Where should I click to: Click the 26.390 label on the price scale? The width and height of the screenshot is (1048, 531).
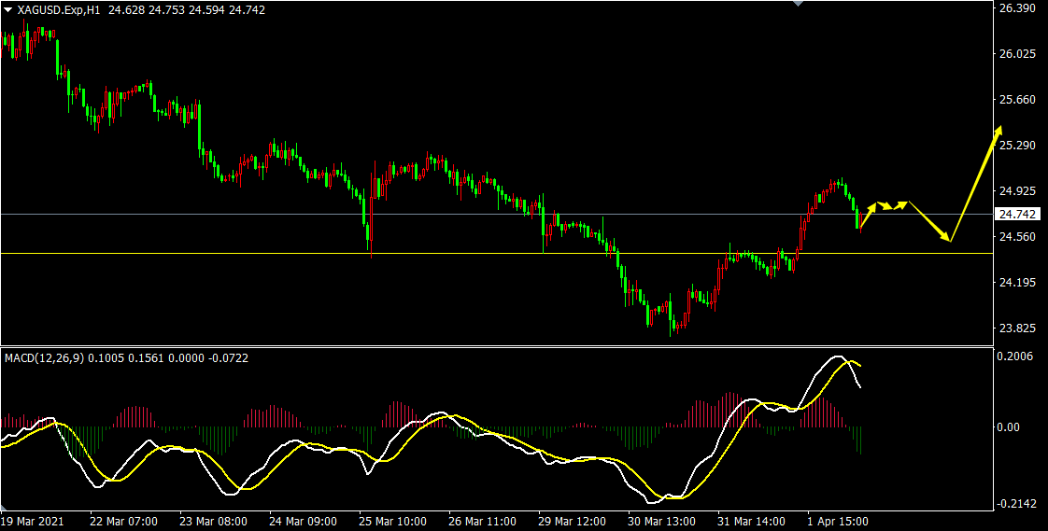(1017, 8)
